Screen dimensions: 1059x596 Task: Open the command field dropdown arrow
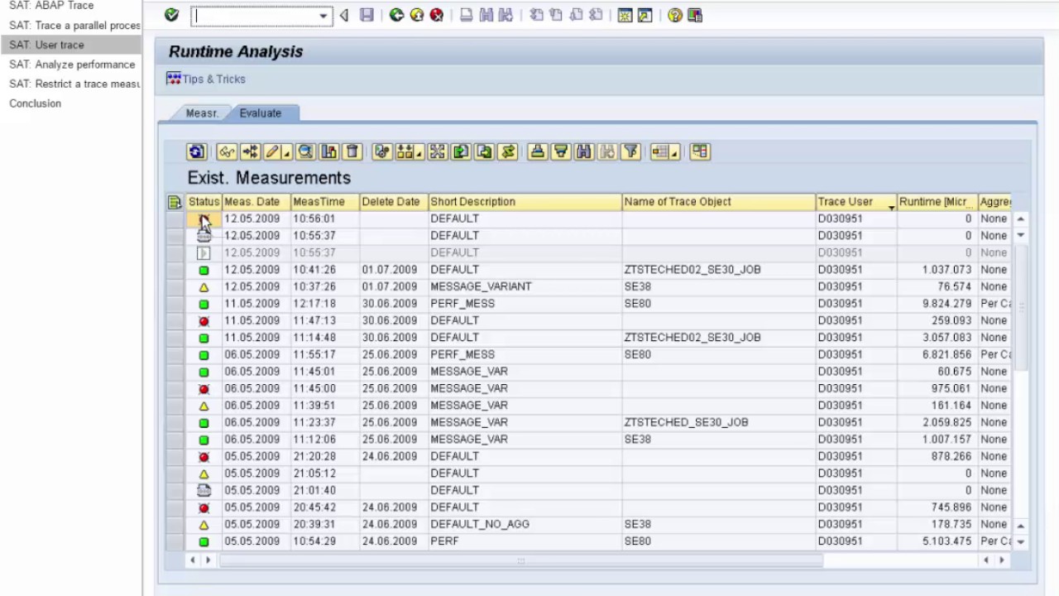(323, 16)
